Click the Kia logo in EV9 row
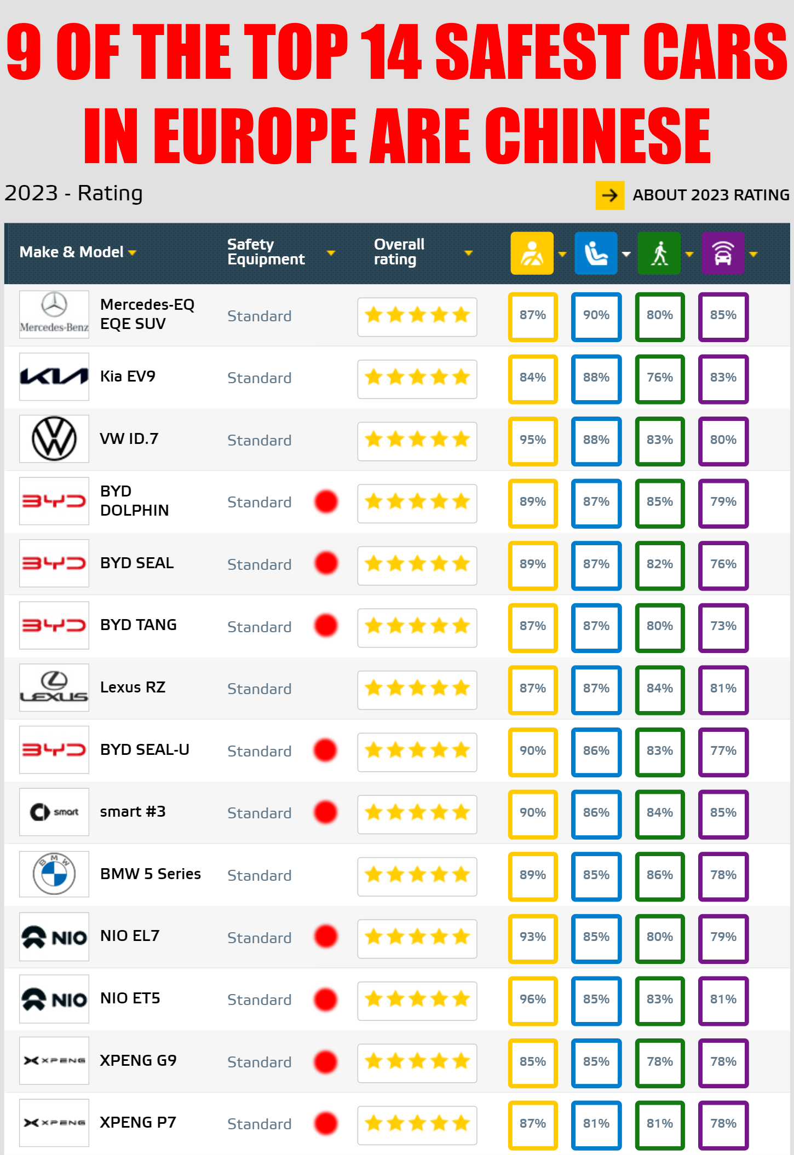The width and height of the screenshot is (794, 1155). 54,377
